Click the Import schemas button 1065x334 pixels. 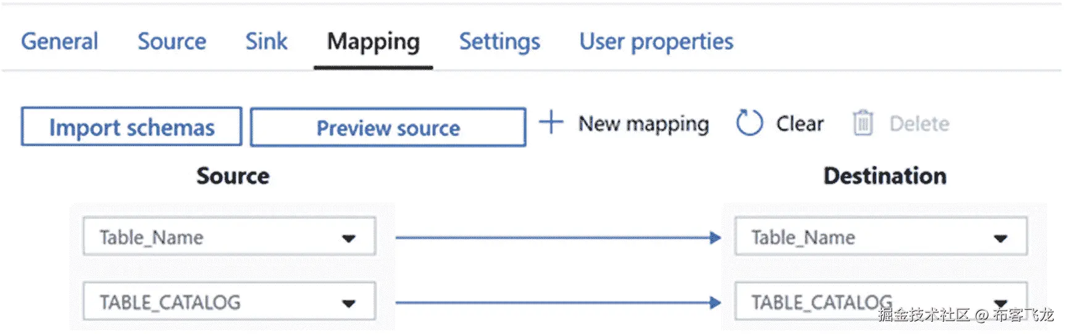(132, 127)
